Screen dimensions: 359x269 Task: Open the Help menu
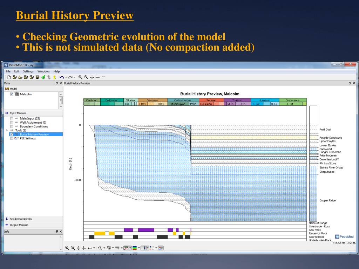coord(56,71)
